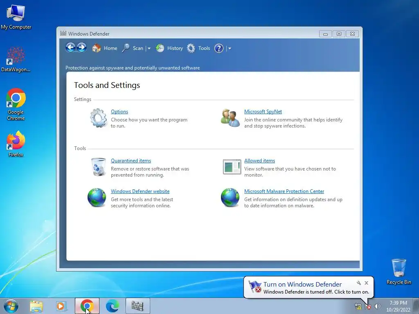Open the Allowed items link

coord(259,161)
